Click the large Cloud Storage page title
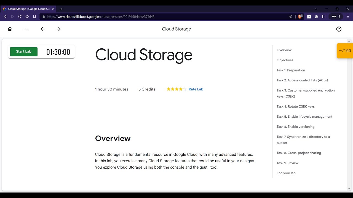 pyautogui.click(x=144, y=55)
